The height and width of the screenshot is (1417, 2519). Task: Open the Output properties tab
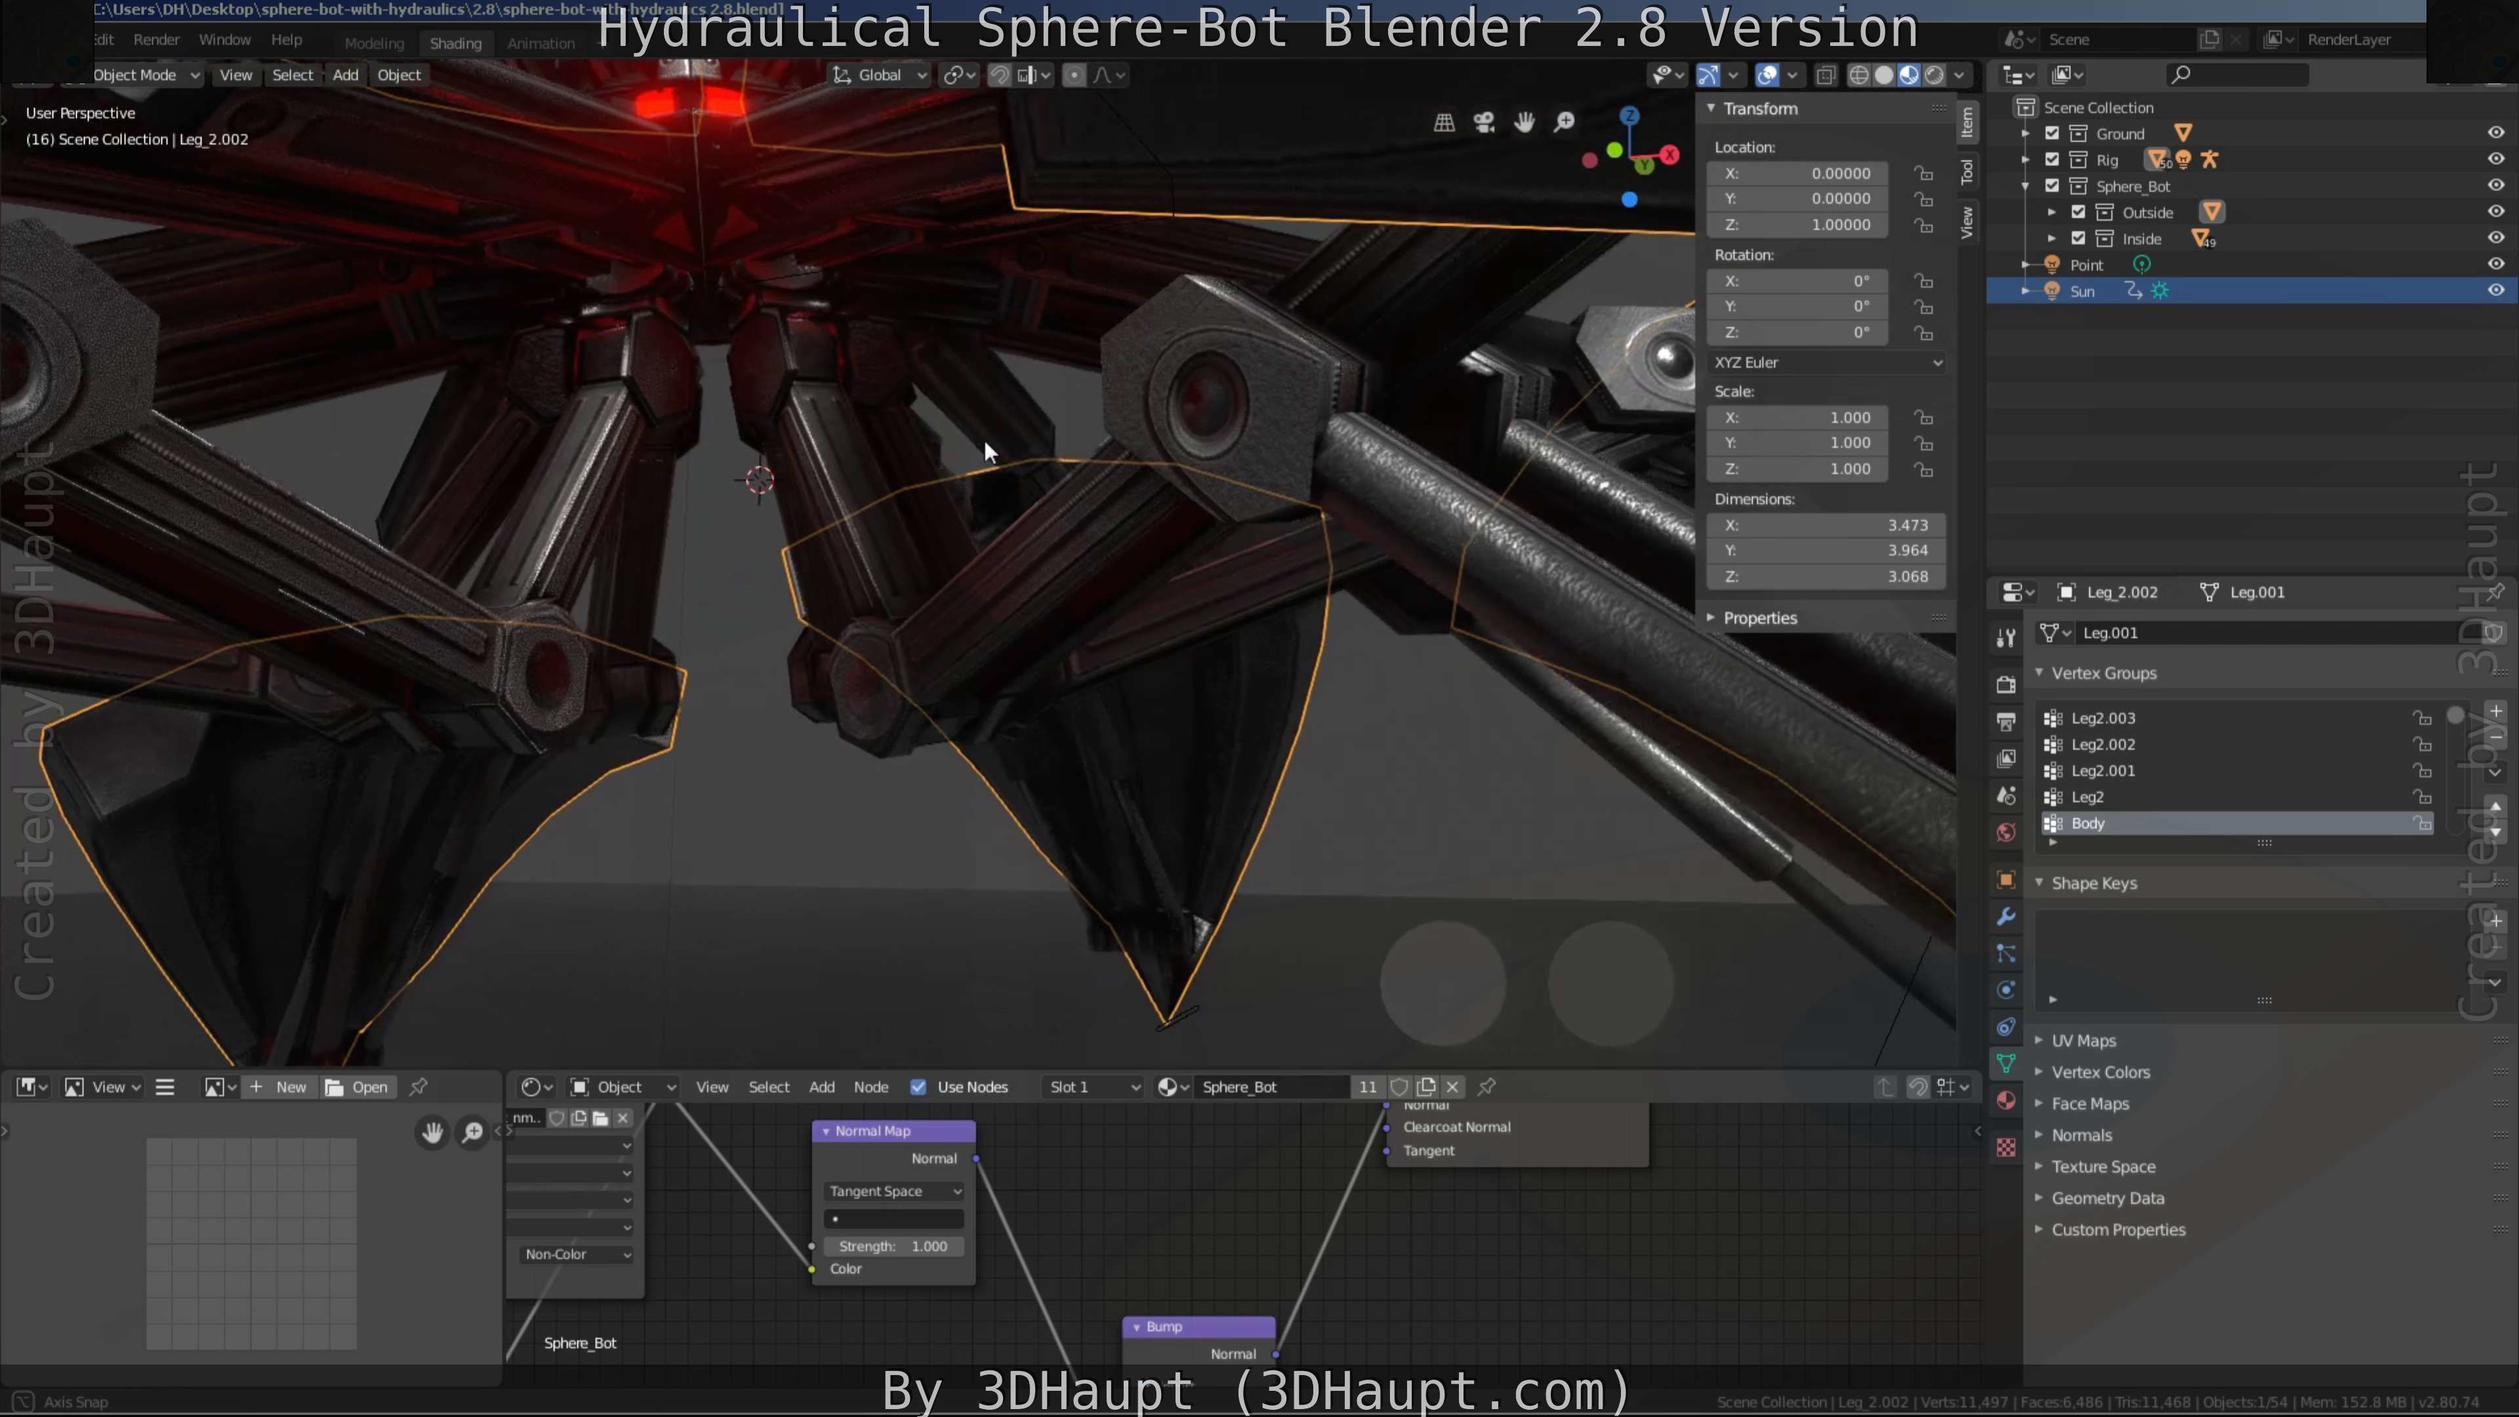(2005, 722)
